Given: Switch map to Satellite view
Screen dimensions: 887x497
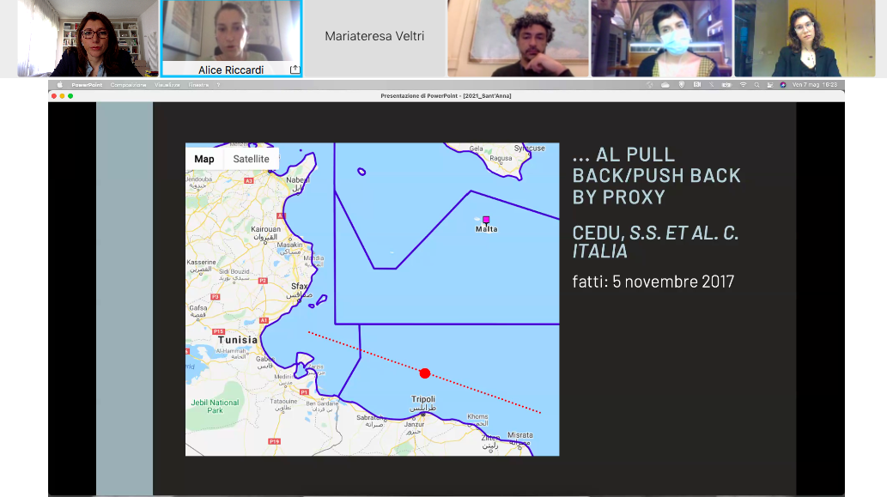Looking at the screenshot, I should click(251, 159).
